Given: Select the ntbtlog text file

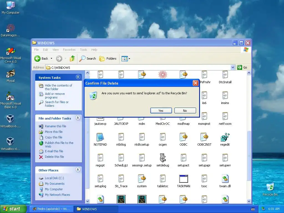Looking at the screenshot, I should pos(121,137).
